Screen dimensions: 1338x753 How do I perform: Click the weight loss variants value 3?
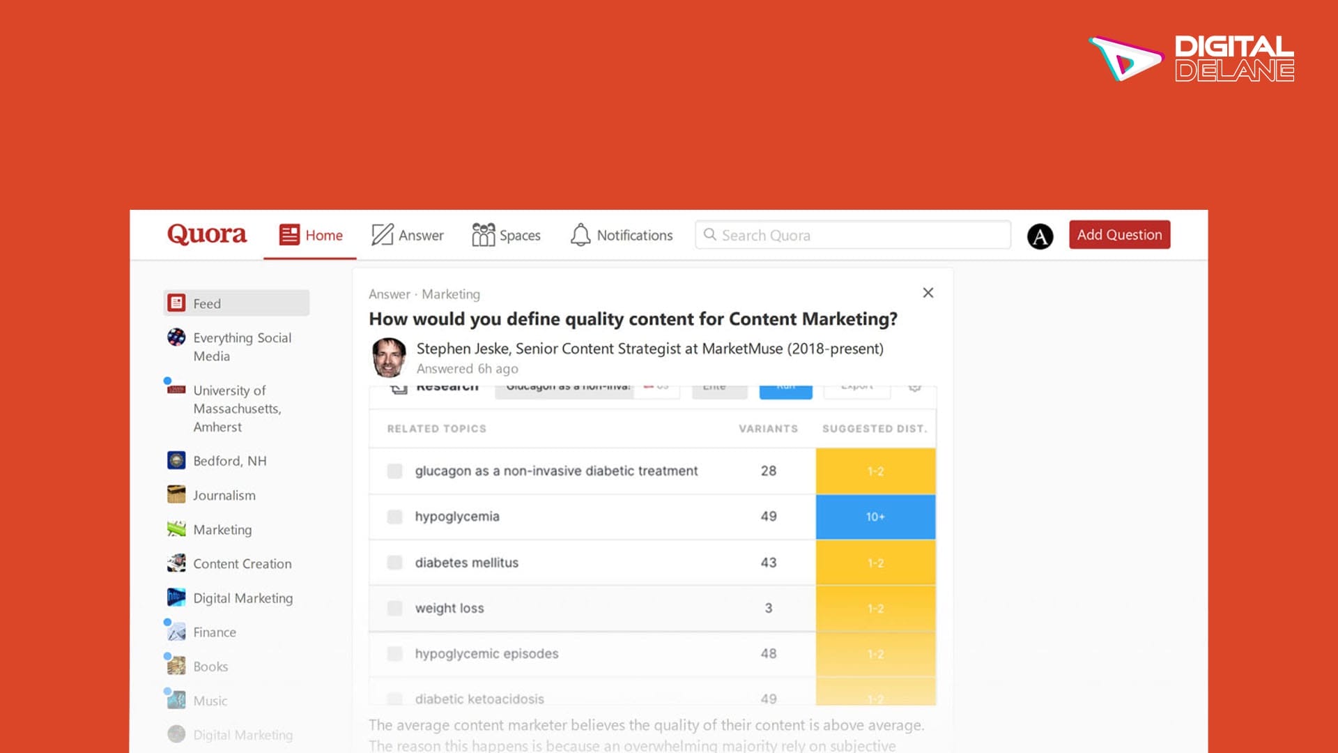click(x=769, y=608)
